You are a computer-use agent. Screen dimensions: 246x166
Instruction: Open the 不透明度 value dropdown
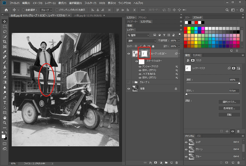click(x=179, y=40)
